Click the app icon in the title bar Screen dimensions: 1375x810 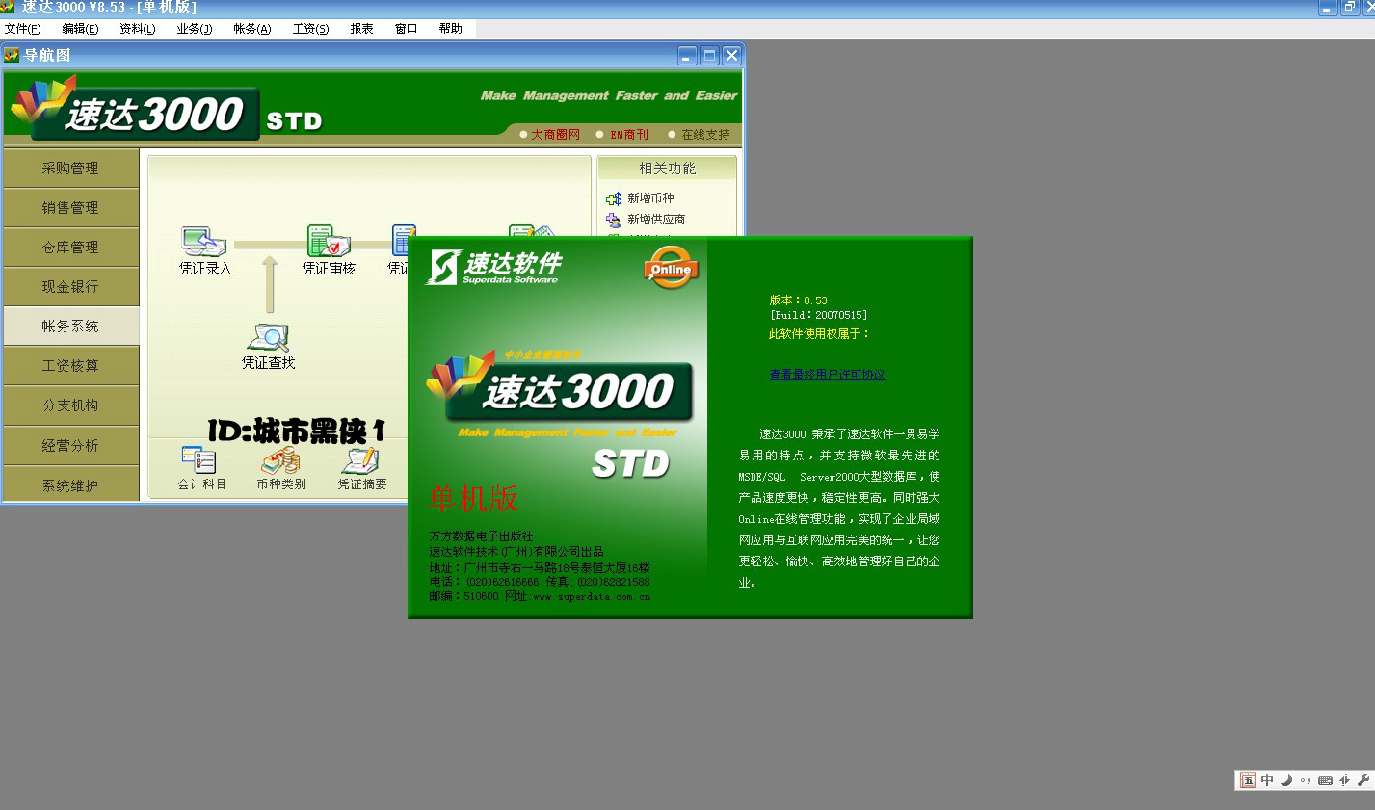pyautogui.click(x=8, y=7)
